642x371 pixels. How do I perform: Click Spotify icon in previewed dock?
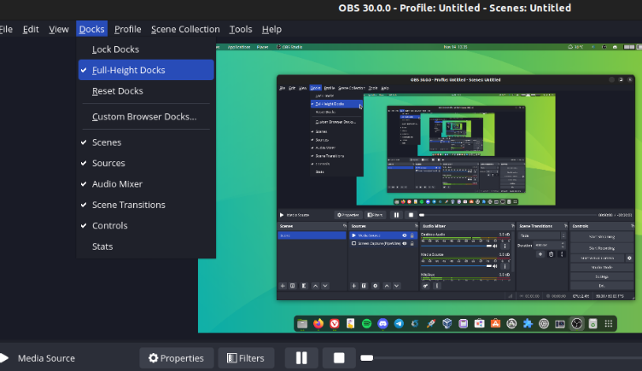click(366, 324)
